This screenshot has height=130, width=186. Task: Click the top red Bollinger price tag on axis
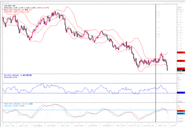[180, 53]
